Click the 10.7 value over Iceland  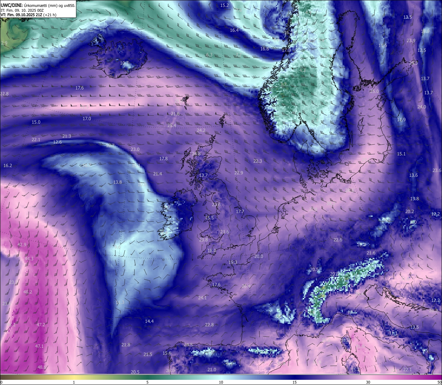(124, 63)
